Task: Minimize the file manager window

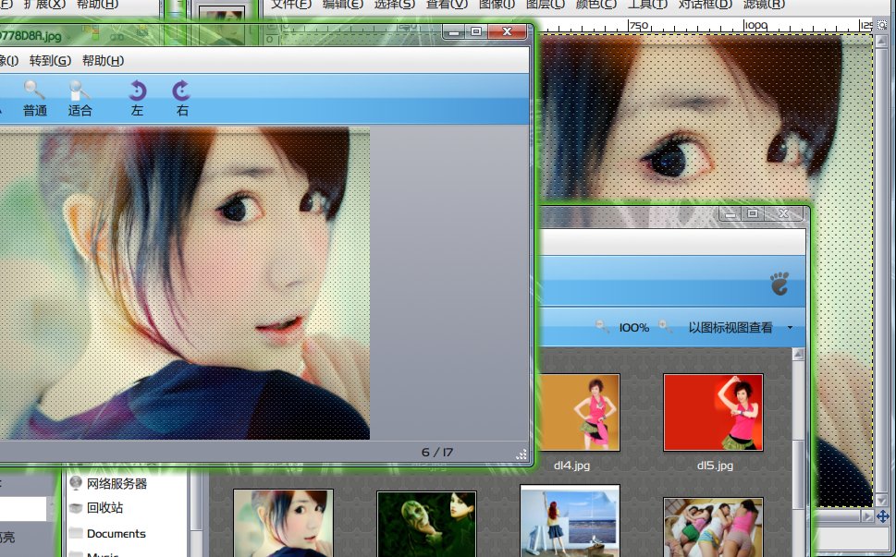Action: (x=730, y=214)
